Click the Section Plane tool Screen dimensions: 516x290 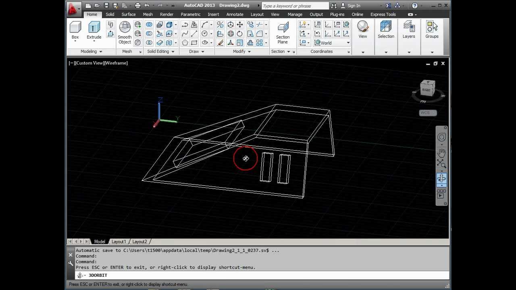pos(283,33)
